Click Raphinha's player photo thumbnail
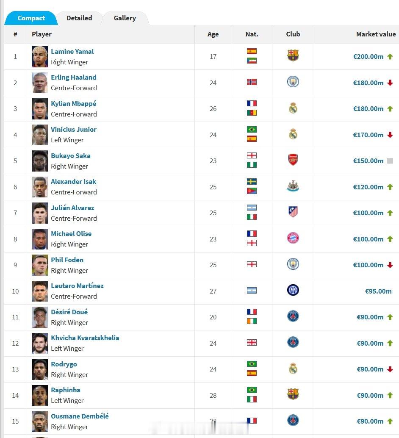The height and width of the screenshot is (438, 399). [x=40, y=395]
